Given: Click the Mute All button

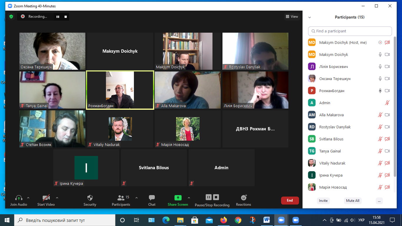Looking at the screenshot, I should click(353, 201).
